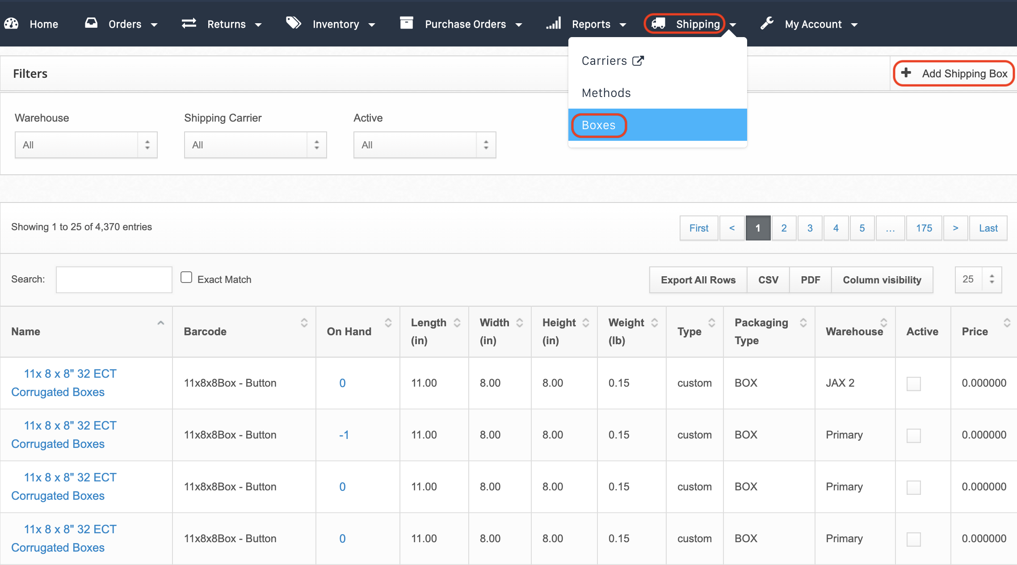Click the Home dashboard palette icon
This screenshot has width=1017, height=565.
pos(11,24)
